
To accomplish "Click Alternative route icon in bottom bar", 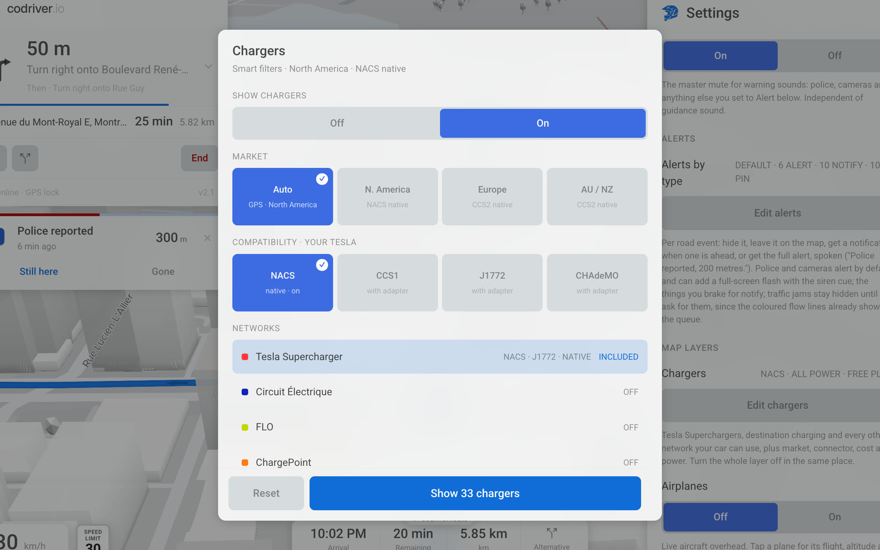I will click(551, 533).
